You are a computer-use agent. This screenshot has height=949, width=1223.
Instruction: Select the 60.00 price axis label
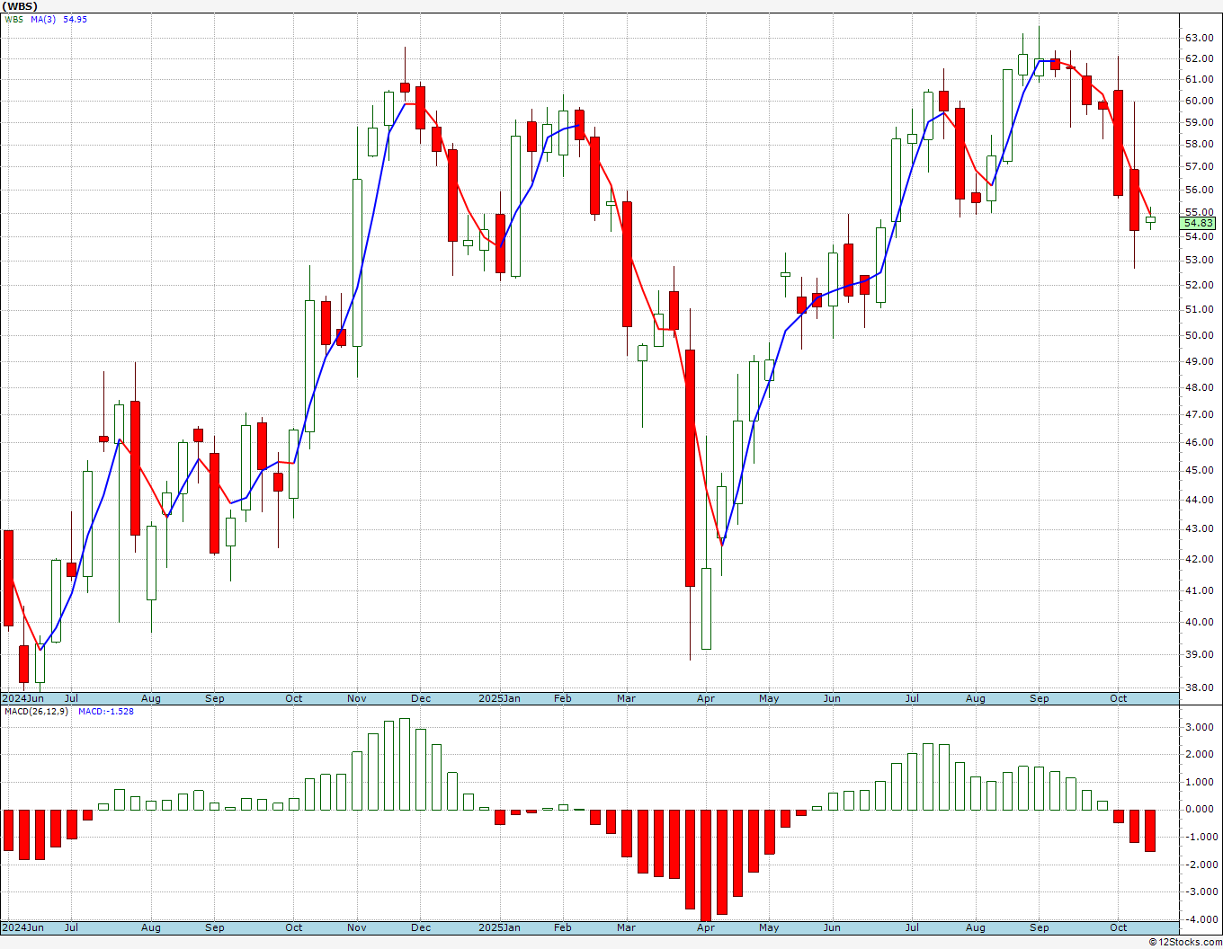[x=1199, y=101]
